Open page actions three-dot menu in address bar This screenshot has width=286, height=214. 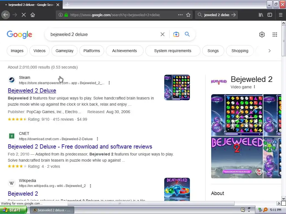(x=180, y=15)
